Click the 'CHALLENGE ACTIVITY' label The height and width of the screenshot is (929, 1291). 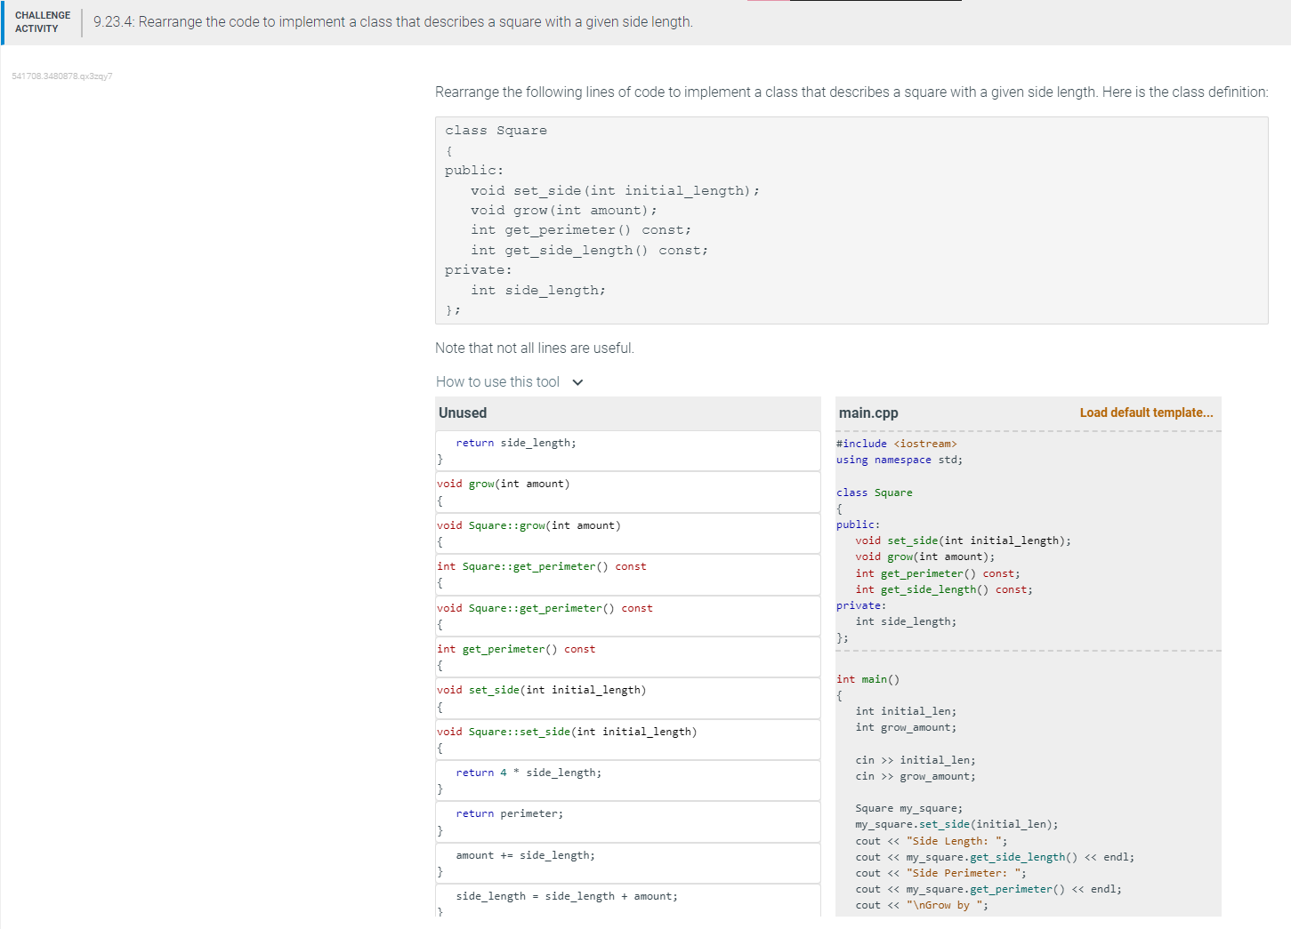pyautogui.click(x=43, y=22)
